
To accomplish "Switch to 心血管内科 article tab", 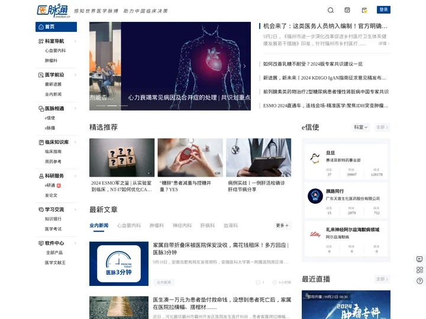I will [x=129, y=226].
